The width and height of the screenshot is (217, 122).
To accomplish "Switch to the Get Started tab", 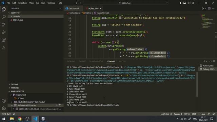I will [x=73, y=8].
